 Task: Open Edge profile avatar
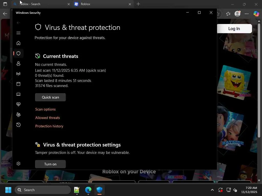pos(237,14)
